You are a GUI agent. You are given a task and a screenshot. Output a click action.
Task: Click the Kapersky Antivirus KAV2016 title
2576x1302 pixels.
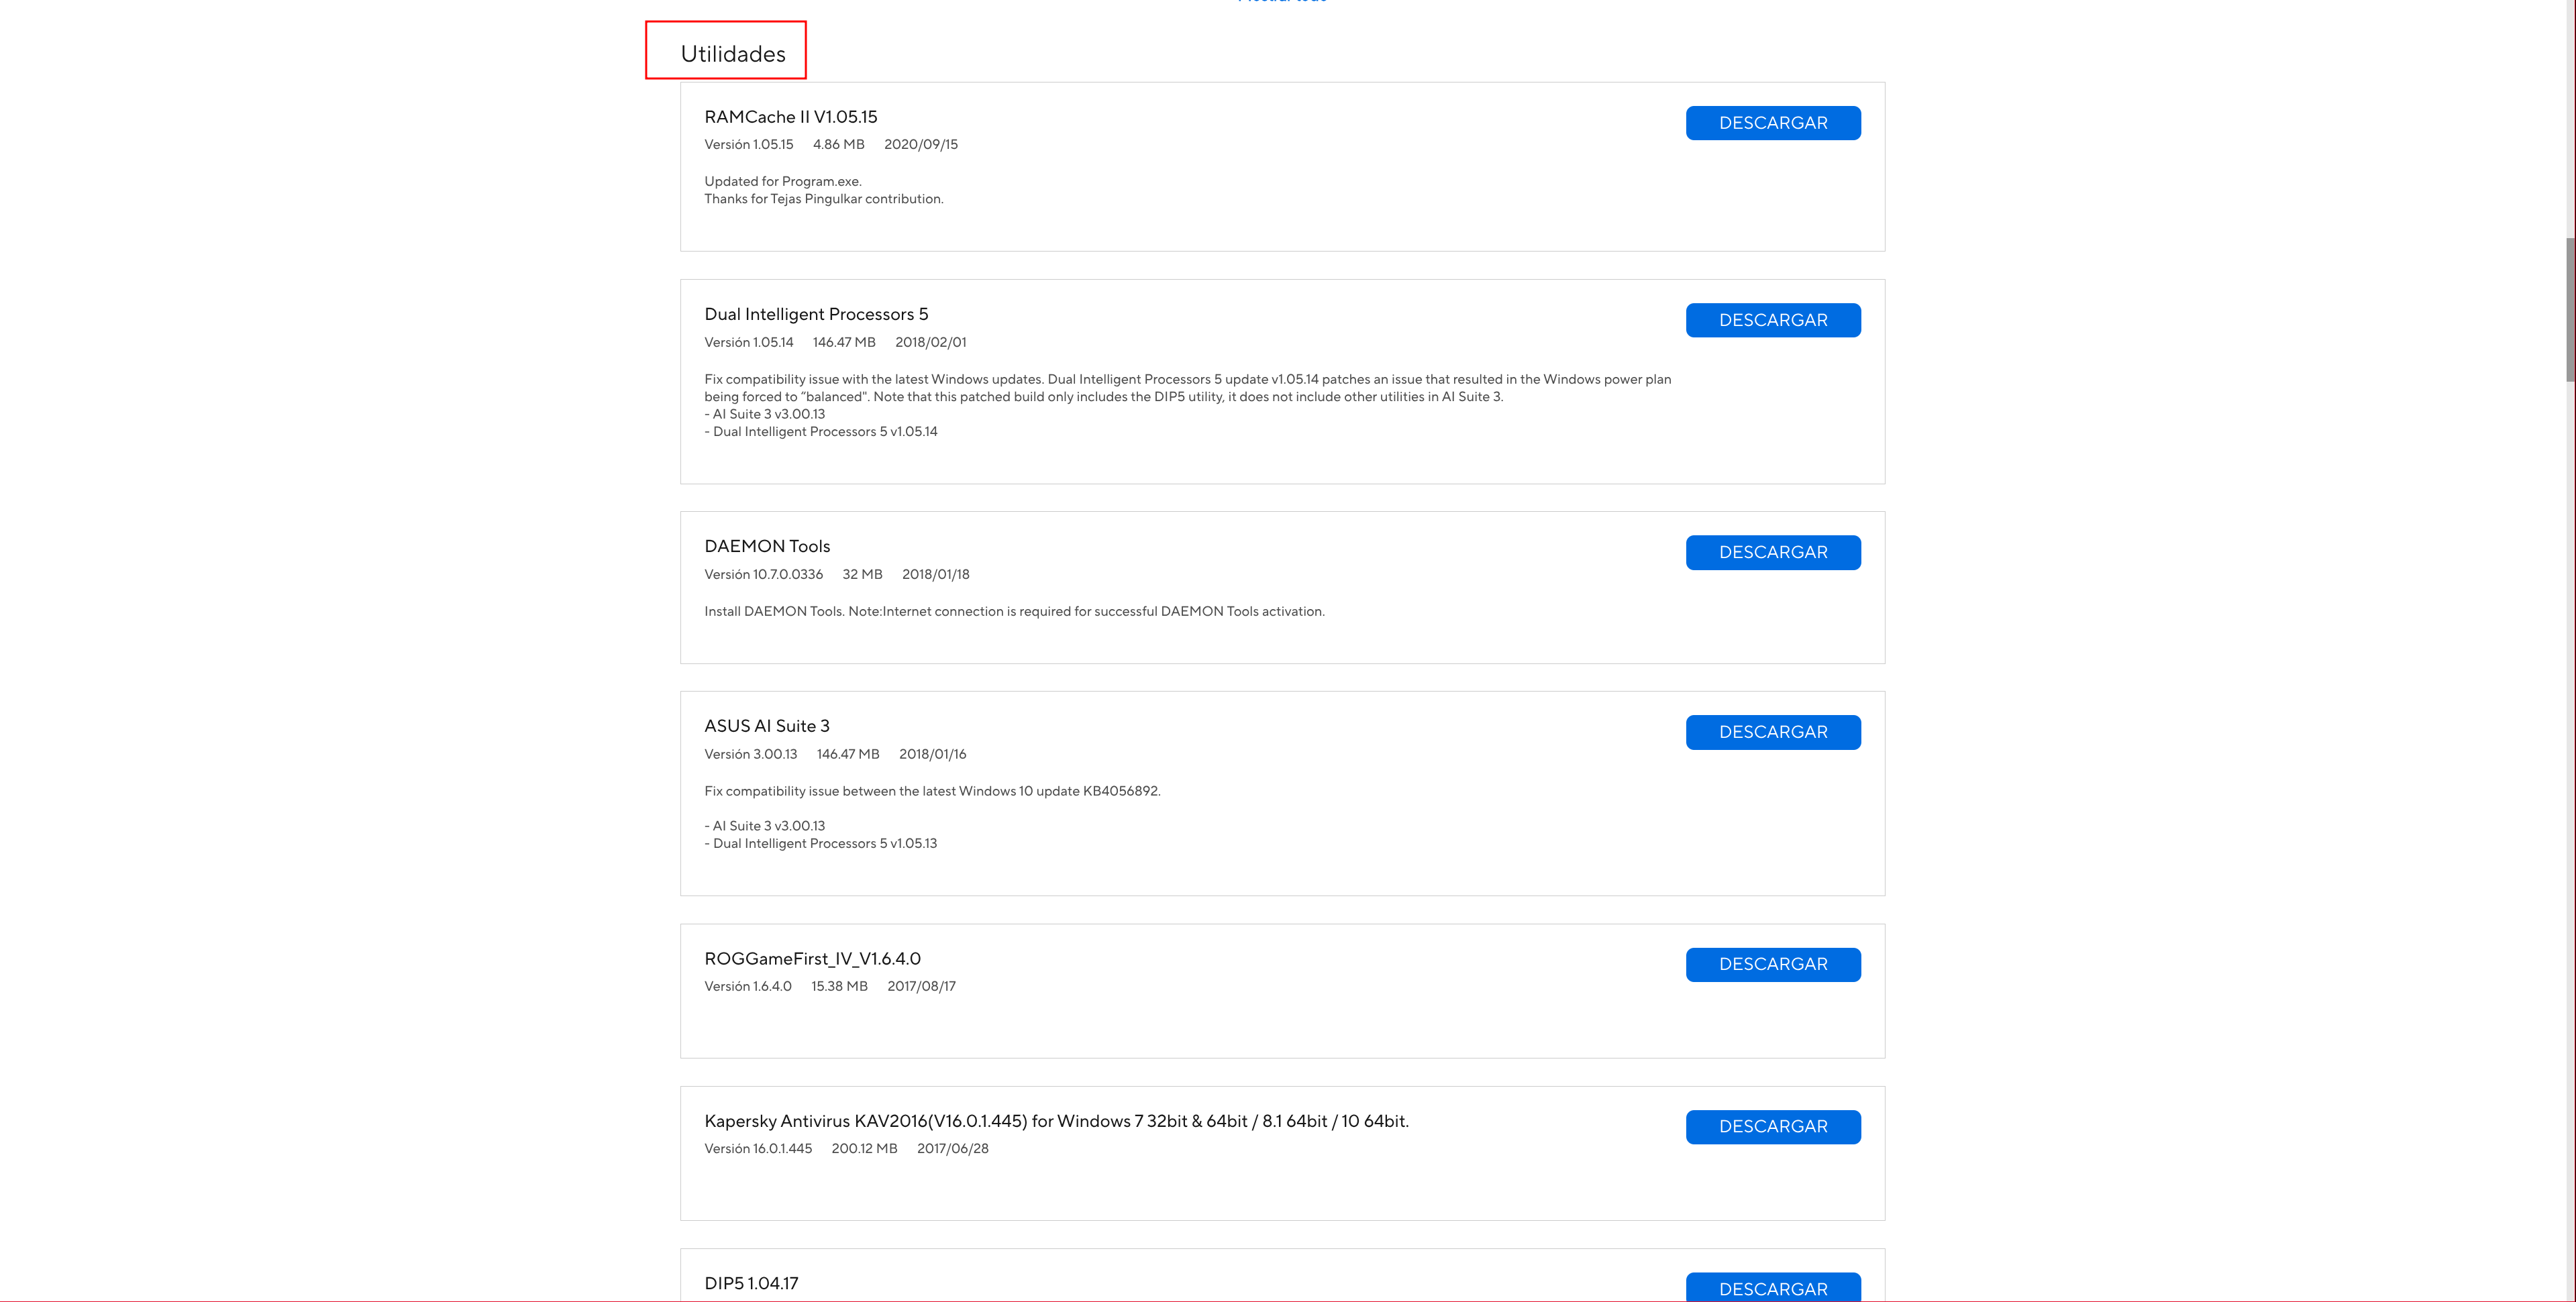tap(1056, 1121)
